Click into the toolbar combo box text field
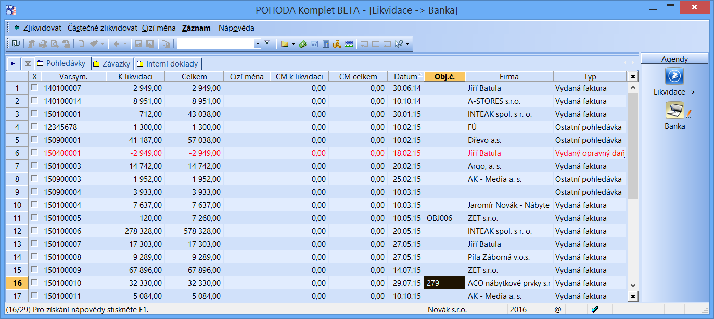 tap(215, 44)
